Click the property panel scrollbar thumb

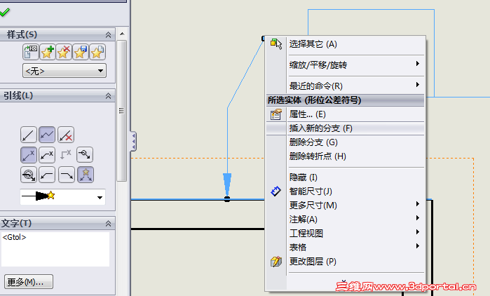coord(121,111)
